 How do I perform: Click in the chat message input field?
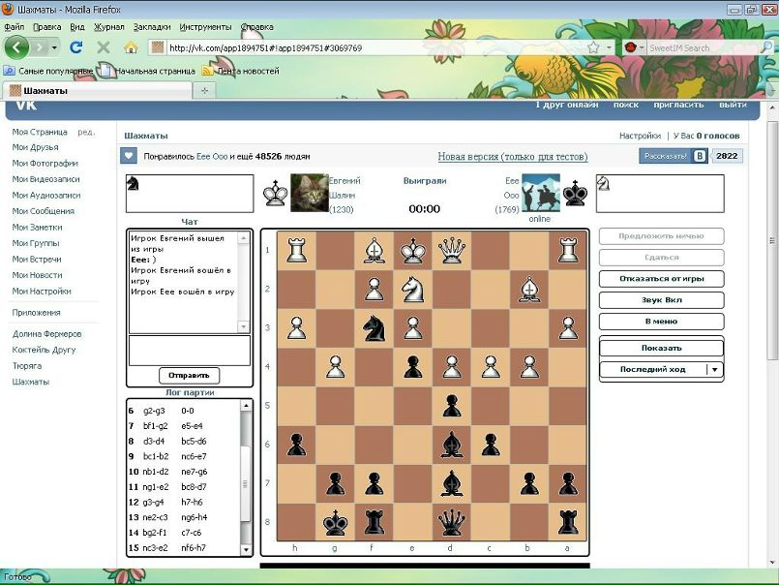pyautogui.click(x=190, y=351)
